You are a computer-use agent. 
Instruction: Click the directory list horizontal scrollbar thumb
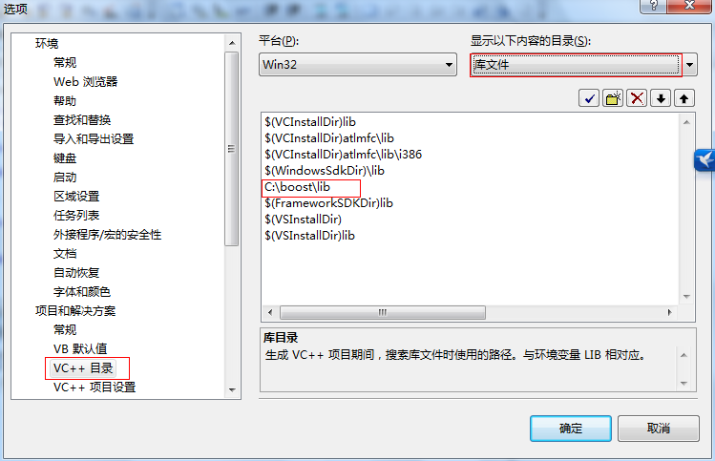[383, 312]
